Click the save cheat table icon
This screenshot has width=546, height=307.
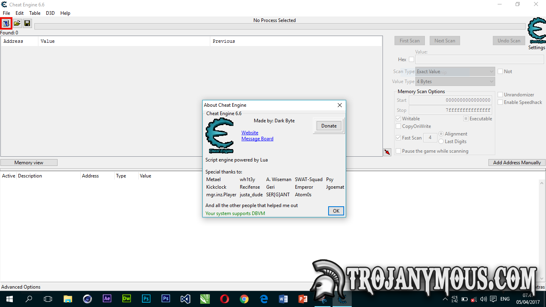(27, 23)
